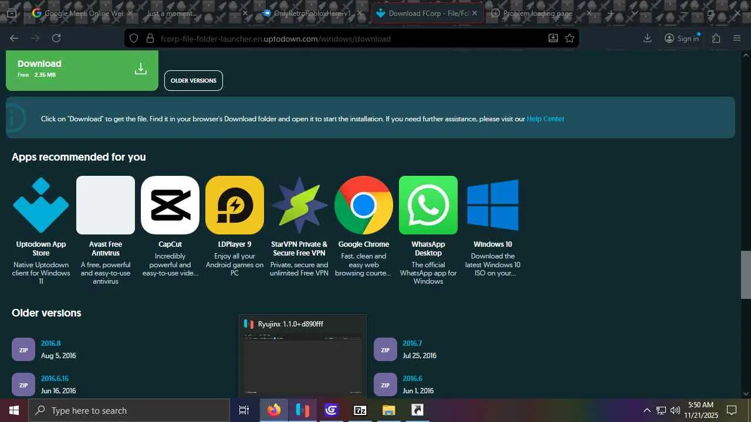Click the Firefox taskbar icon
751x422 pixels.
(274, 410)
